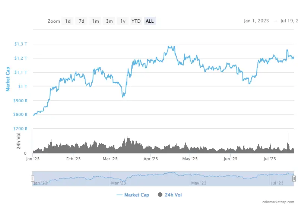Set zoom range to 1d
The image size is (298, 205).
[x=68, y=21]
